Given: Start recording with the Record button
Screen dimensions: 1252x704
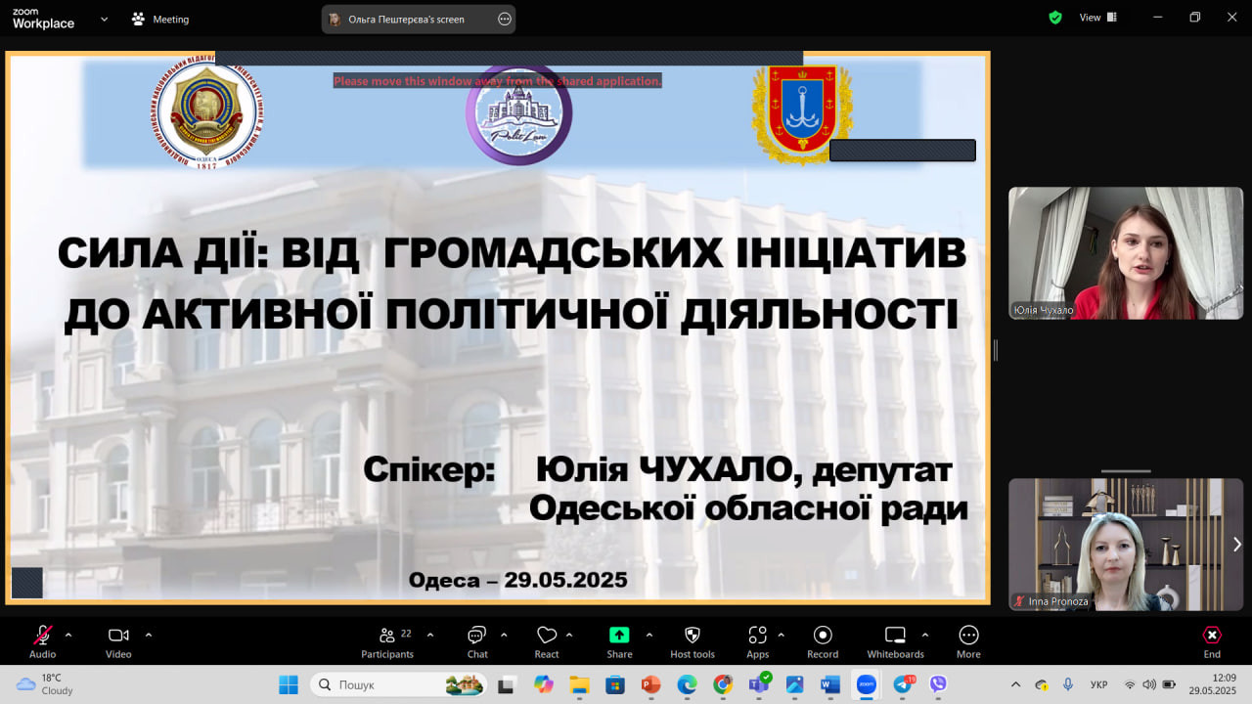Looking at the screenshot, I should pos(823,641).
